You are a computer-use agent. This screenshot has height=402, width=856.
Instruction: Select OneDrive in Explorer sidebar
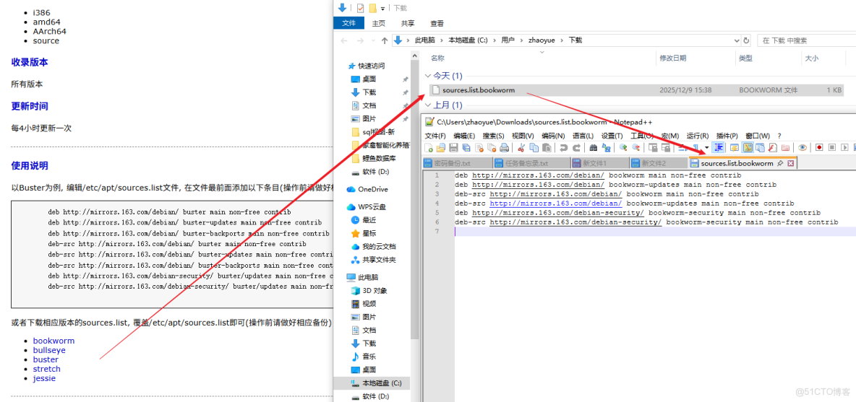(x=373, y=189)
